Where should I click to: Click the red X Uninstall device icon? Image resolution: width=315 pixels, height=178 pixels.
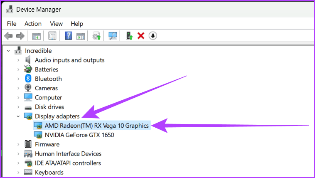tap(141, 36)
